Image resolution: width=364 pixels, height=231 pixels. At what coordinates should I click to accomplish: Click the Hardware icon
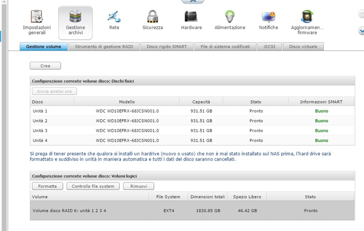click(x=191, y=17)
